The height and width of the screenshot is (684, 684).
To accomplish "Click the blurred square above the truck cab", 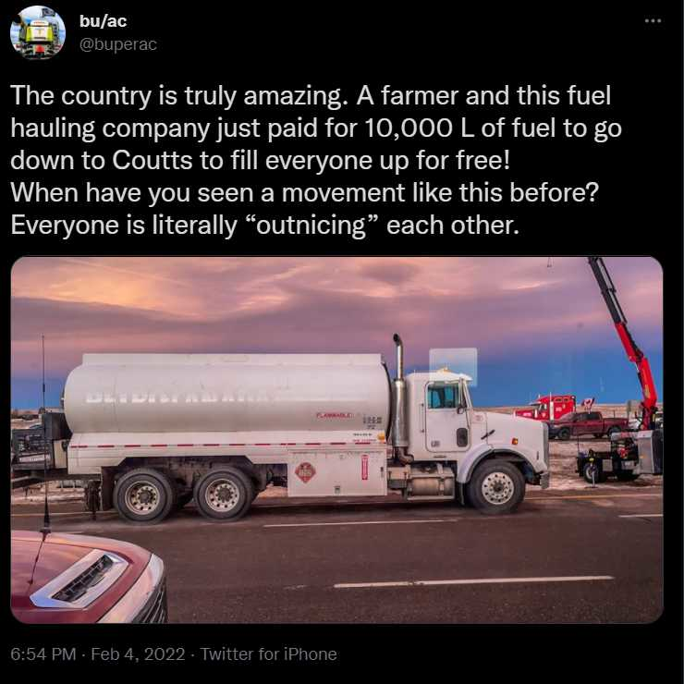I will point(453,365).
